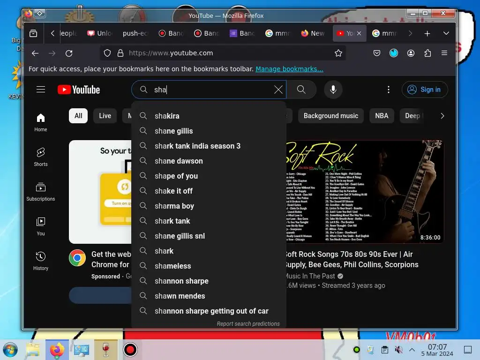Open Firefox extensions puzzle icon

[427, 53]
